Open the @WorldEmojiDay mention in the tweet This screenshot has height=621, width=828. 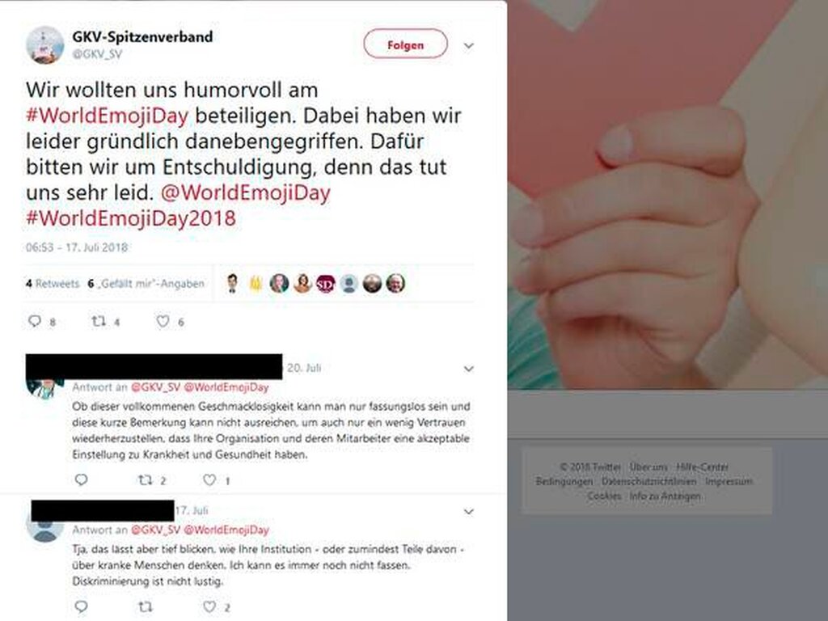[x=246, y=192]
